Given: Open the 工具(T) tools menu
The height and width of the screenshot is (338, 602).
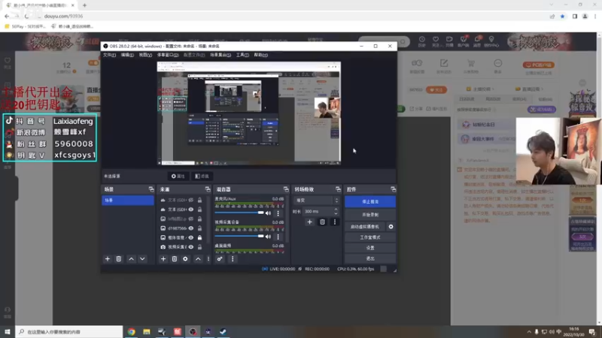Looking at the screenshot, I should pos(242,55).
